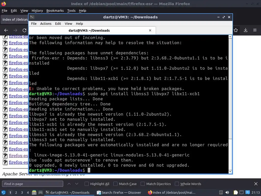Toggle Match Diacritics checkbox
Viewport: 261px width, 196px height.
tap(143, 184)
